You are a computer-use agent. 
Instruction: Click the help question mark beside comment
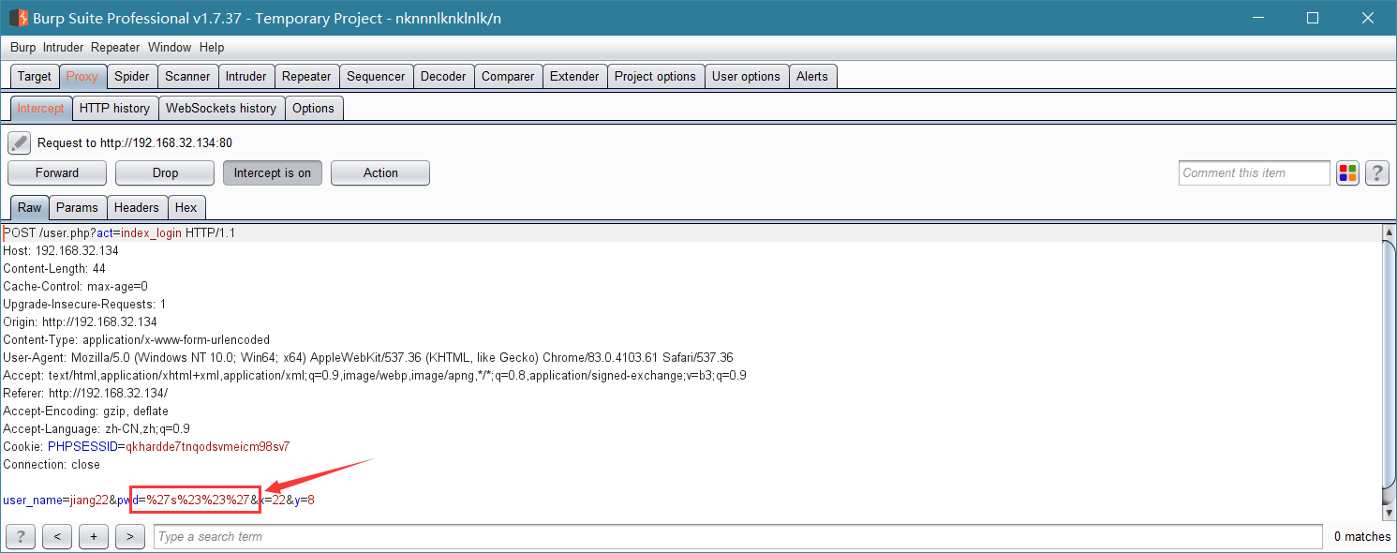tap(1376, 173)
